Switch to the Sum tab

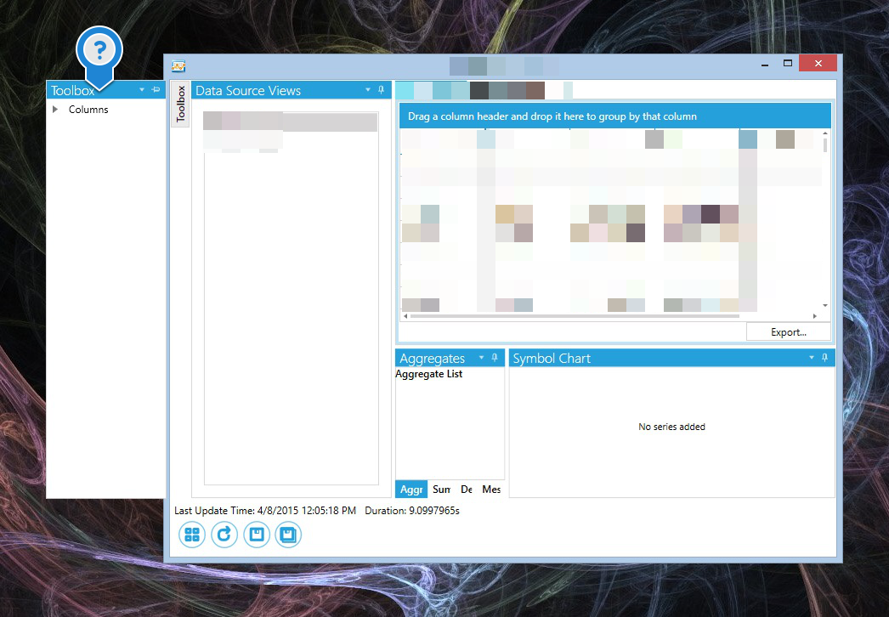pyautogui.click(x=441, y=490)
